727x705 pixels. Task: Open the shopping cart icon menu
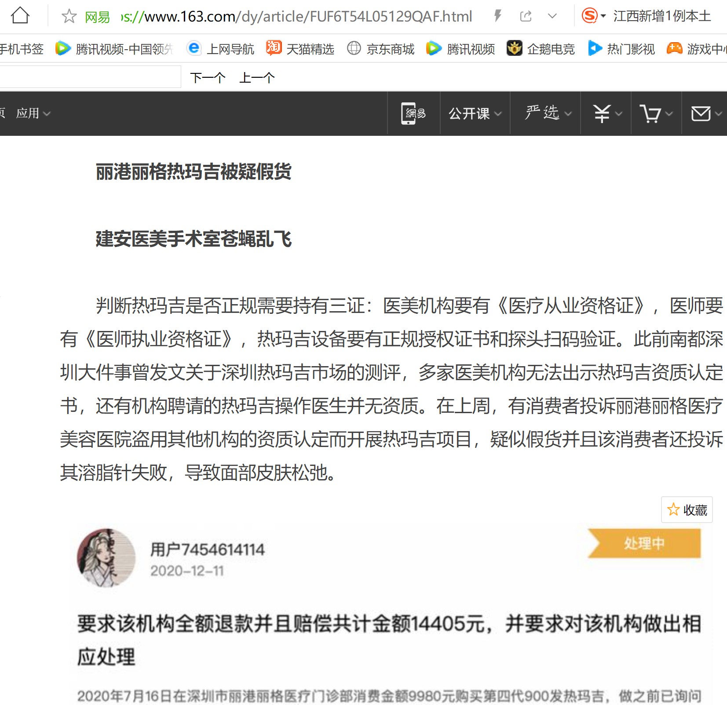656,113
